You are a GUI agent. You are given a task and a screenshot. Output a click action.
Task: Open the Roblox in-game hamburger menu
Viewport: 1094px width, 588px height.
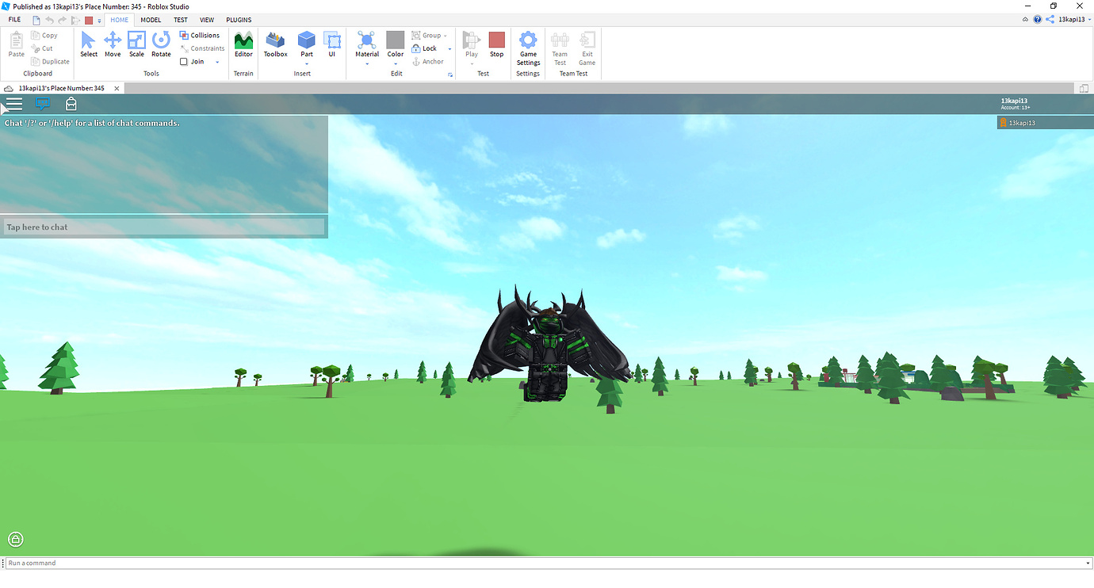[x=14, y=104]
